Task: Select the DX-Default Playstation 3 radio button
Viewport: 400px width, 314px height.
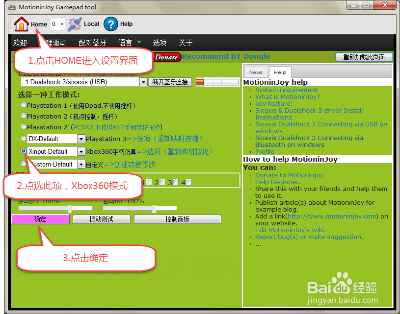Action: [24, 138]
